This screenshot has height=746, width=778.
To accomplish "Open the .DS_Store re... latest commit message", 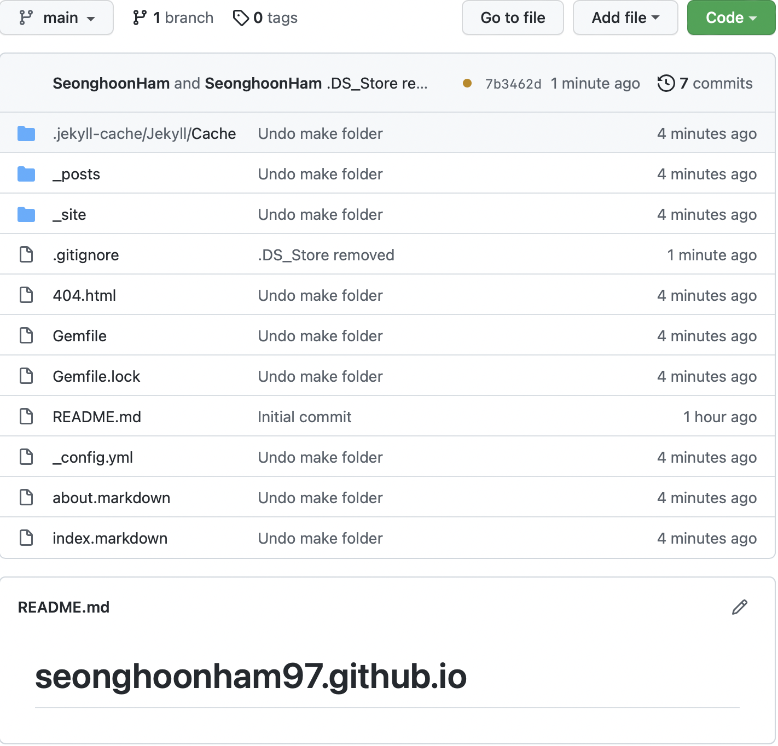I will [x=378, y=83].
